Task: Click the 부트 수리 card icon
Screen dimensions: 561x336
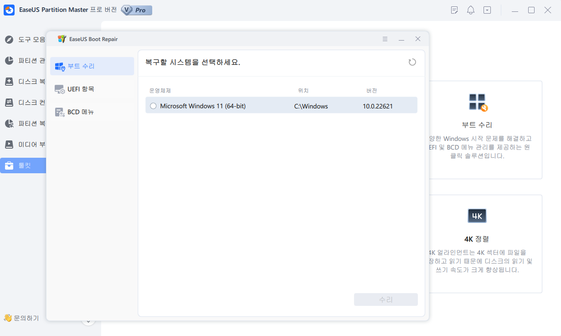Action: coord(478,103)
